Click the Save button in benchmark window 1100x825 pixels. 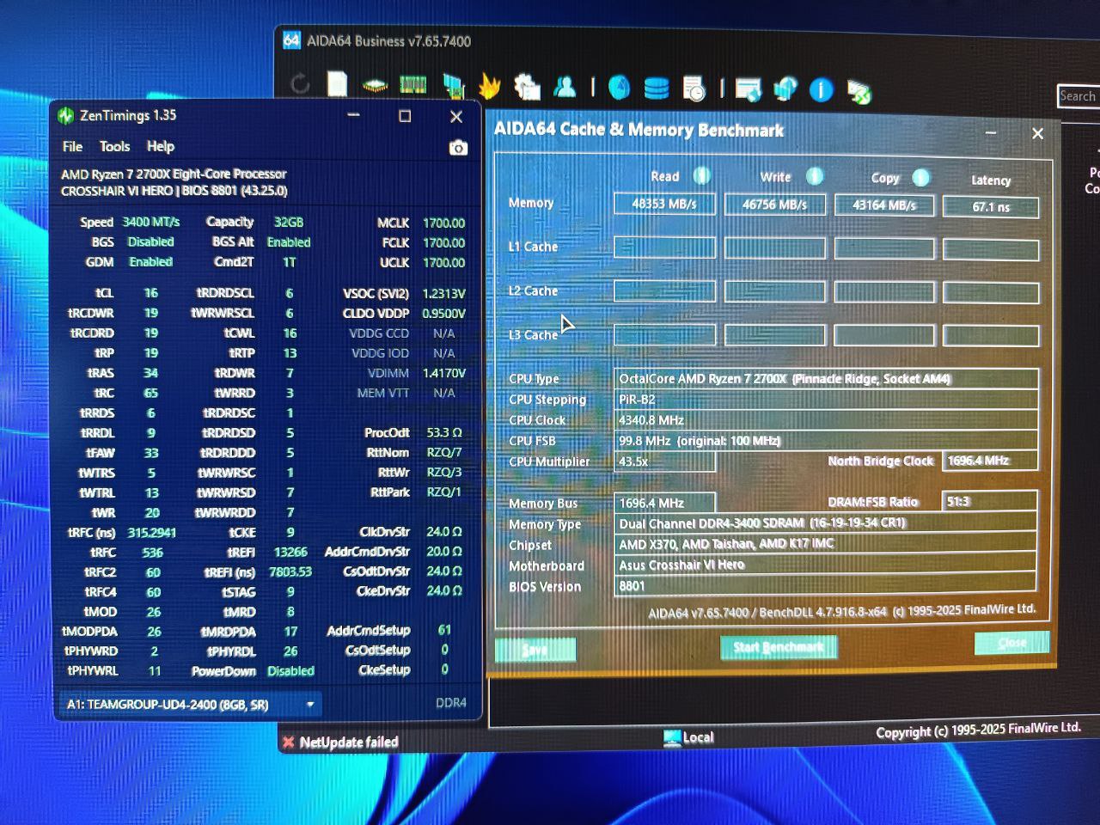[535, 650]
